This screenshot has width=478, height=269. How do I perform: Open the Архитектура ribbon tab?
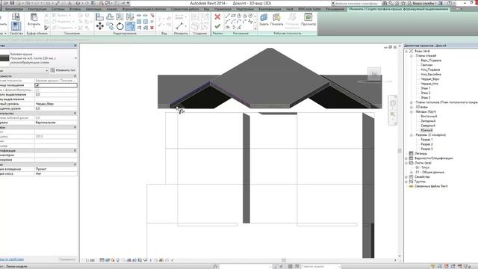[x=14, y=9]
